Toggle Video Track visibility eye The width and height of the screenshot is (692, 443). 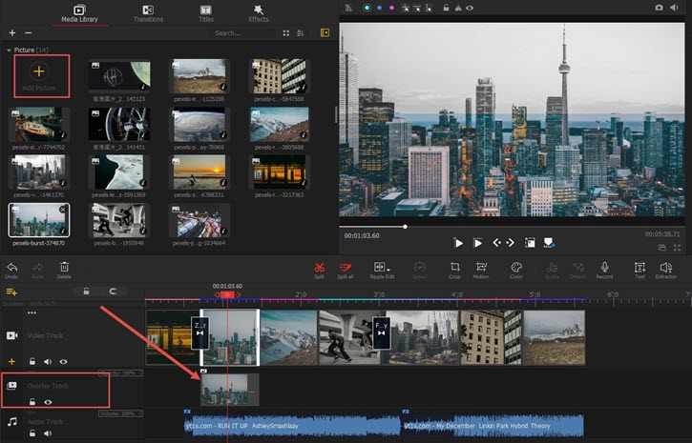point(64,362)
